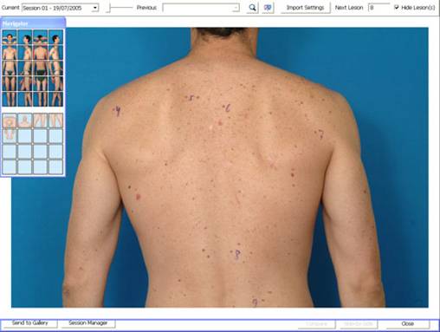Toggle the Hide Lesion(s) checkbox
Viewport: 440px width, 332px height.
[397, 7]
